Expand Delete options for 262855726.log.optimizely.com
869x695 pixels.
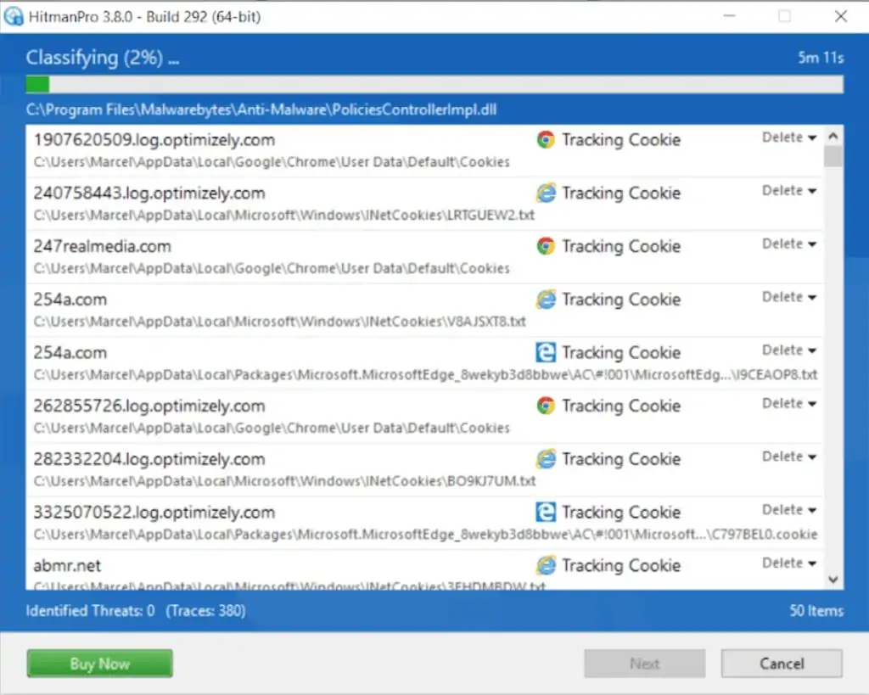(789, 403)
